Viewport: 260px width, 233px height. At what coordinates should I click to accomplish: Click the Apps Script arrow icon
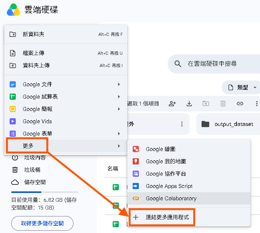136,186
